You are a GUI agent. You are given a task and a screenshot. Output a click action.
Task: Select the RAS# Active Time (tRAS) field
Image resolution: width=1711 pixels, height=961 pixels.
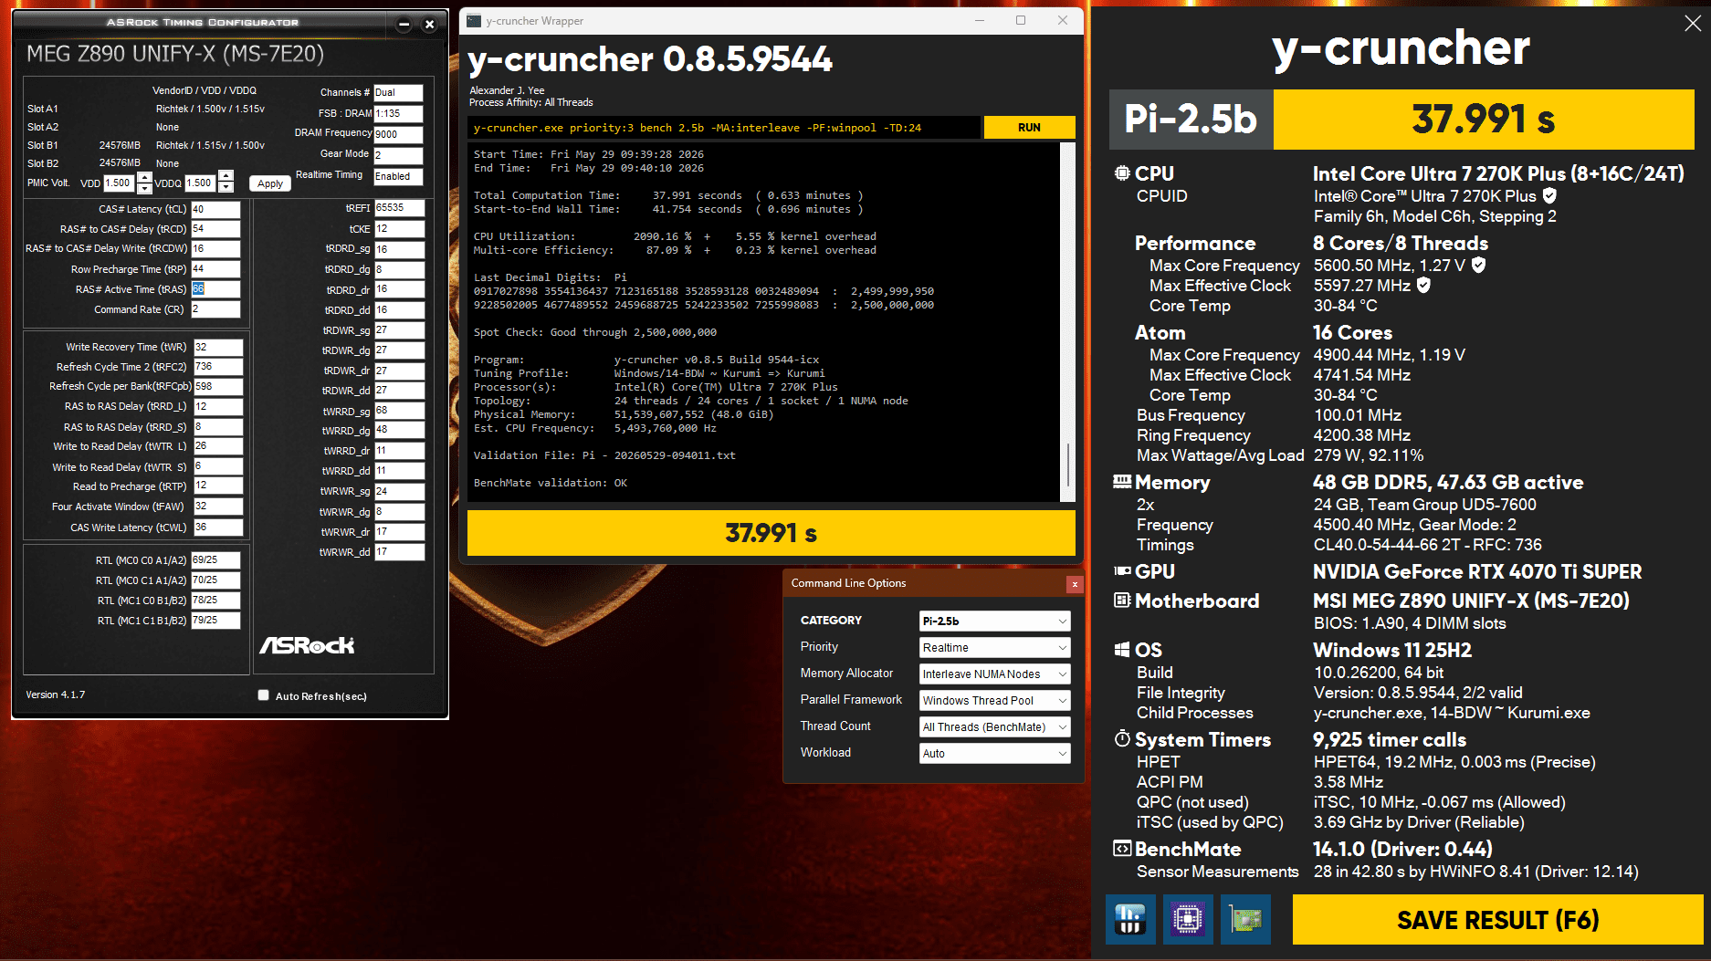[215, 289]
